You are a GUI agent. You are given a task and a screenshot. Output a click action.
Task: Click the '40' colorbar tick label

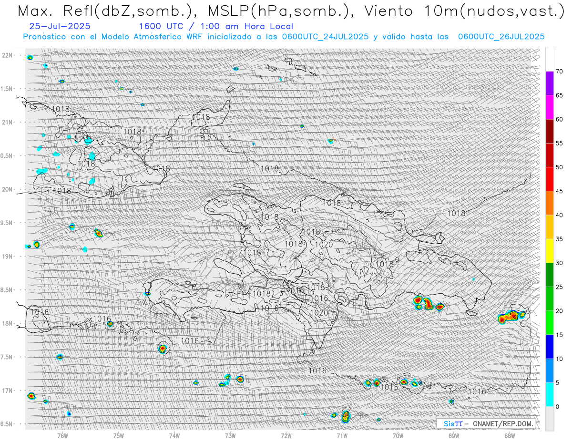point(560,215)
